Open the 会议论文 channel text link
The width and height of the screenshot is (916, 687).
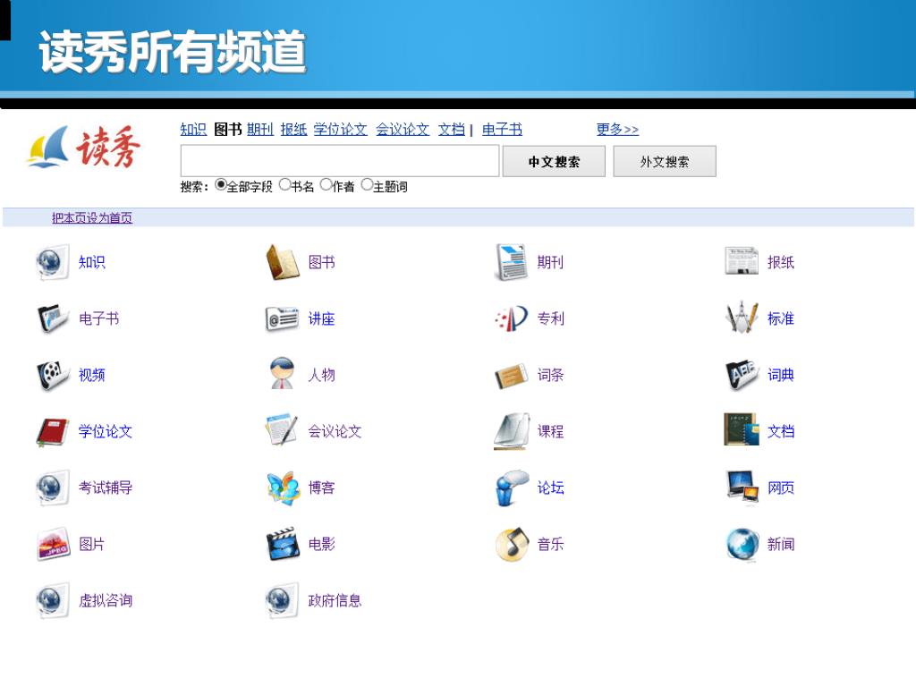coord(335,432)
